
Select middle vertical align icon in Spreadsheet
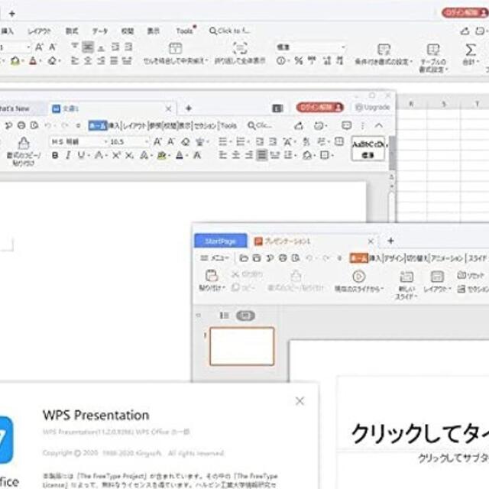[x=88, y=47]
